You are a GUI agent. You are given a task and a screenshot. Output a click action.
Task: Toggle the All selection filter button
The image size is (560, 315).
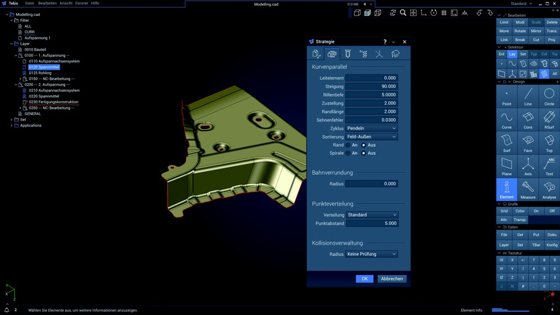coord(555,74)
